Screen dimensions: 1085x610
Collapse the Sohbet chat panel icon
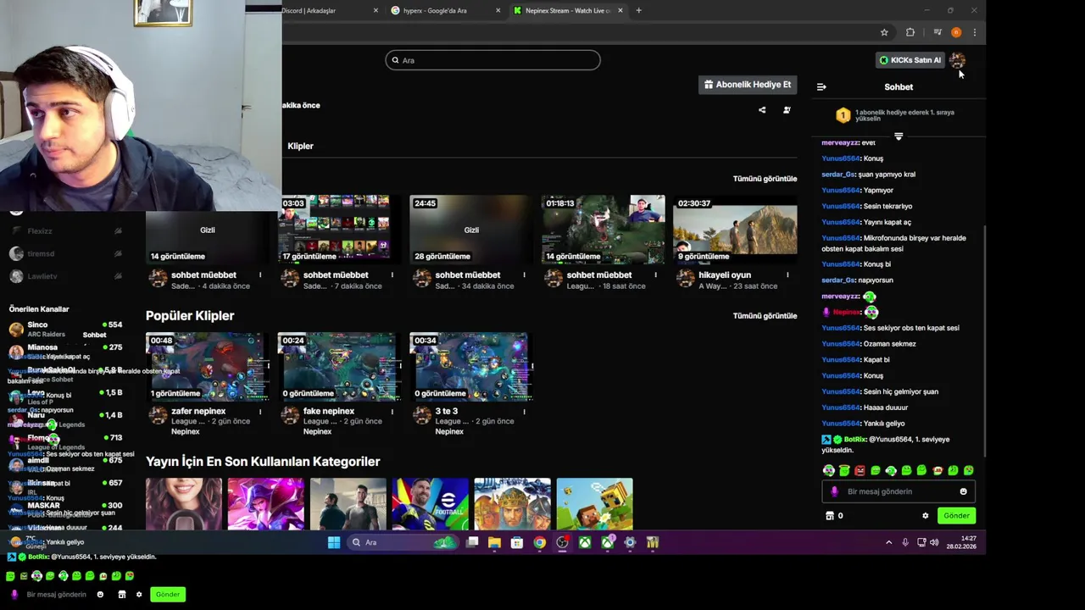821,86
